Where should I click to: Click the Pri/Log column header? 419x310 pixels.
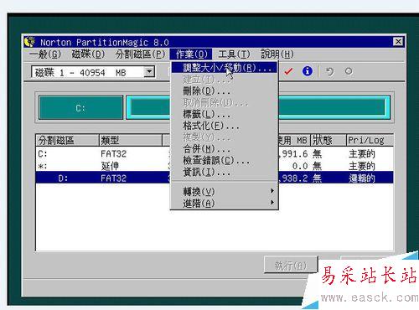(370, 140)
